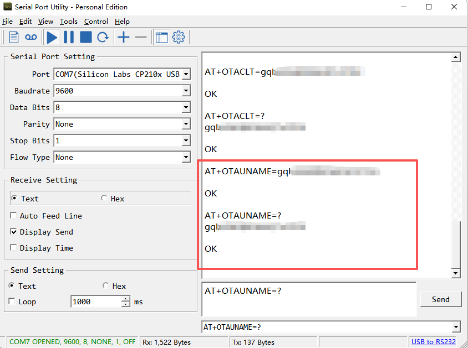Increase loop interval with up arrow
The image size is (468, 348).
[x=126, y=299]
